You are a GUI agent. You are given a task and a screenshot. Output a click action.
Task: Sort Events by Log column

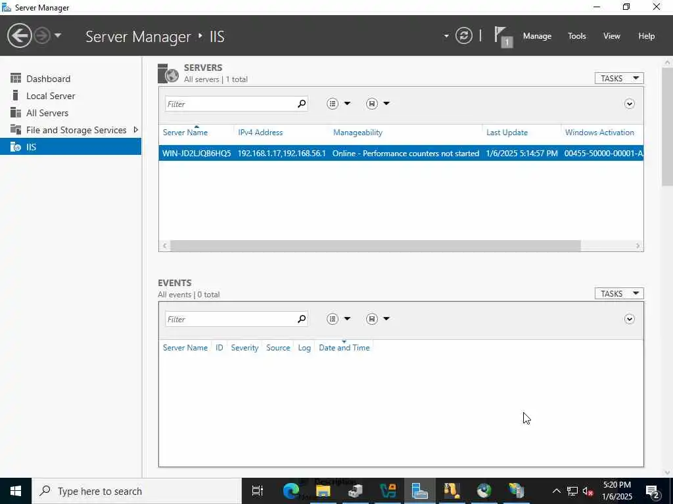304,348
